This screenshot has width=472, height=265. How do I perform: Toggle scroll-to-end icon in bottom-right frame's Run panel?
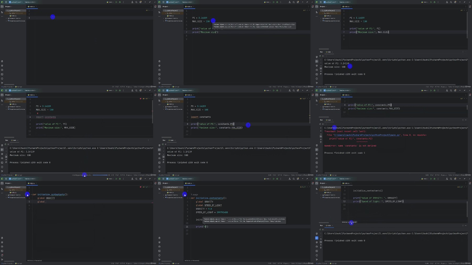[x=321, y=242]
